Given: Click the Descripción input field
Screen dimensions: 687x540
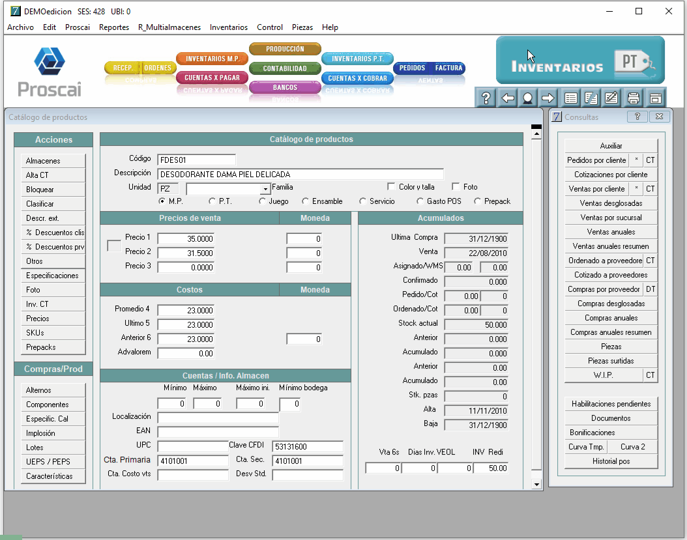Looking at the screenshot, I should click(x=300, y=175).
